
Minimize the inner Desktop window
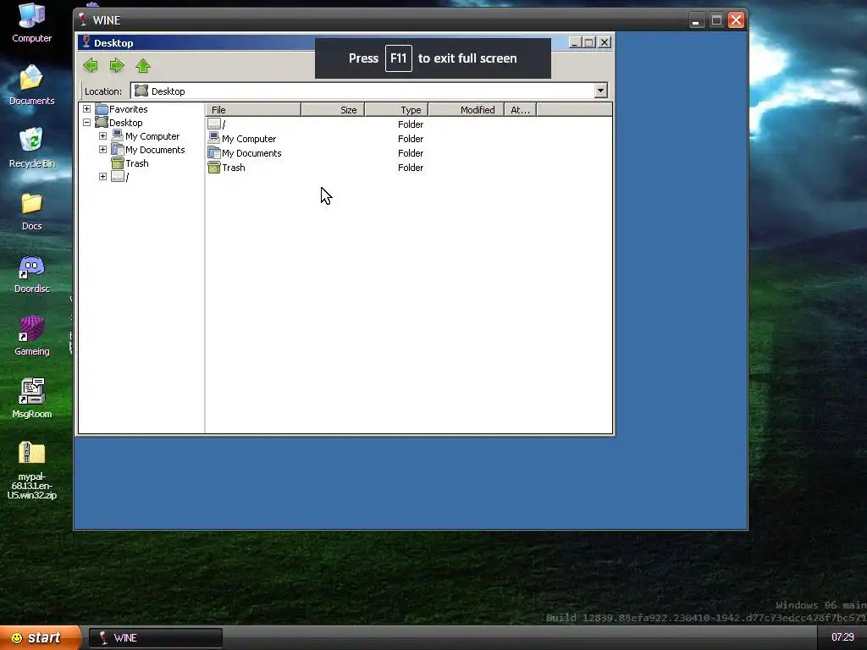pos(575,42)
